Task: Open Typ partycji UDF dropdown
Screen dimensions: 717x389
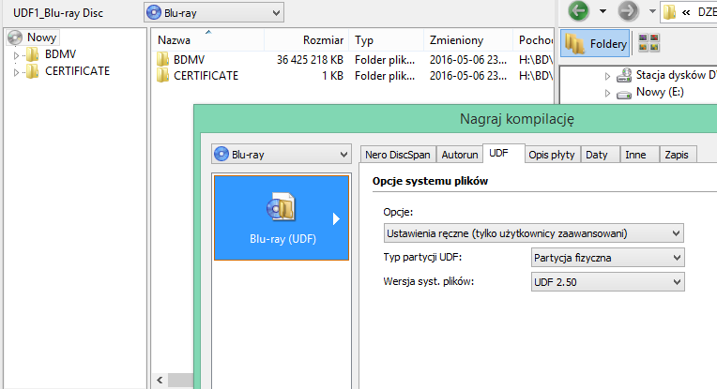Action: click(608, 258)
